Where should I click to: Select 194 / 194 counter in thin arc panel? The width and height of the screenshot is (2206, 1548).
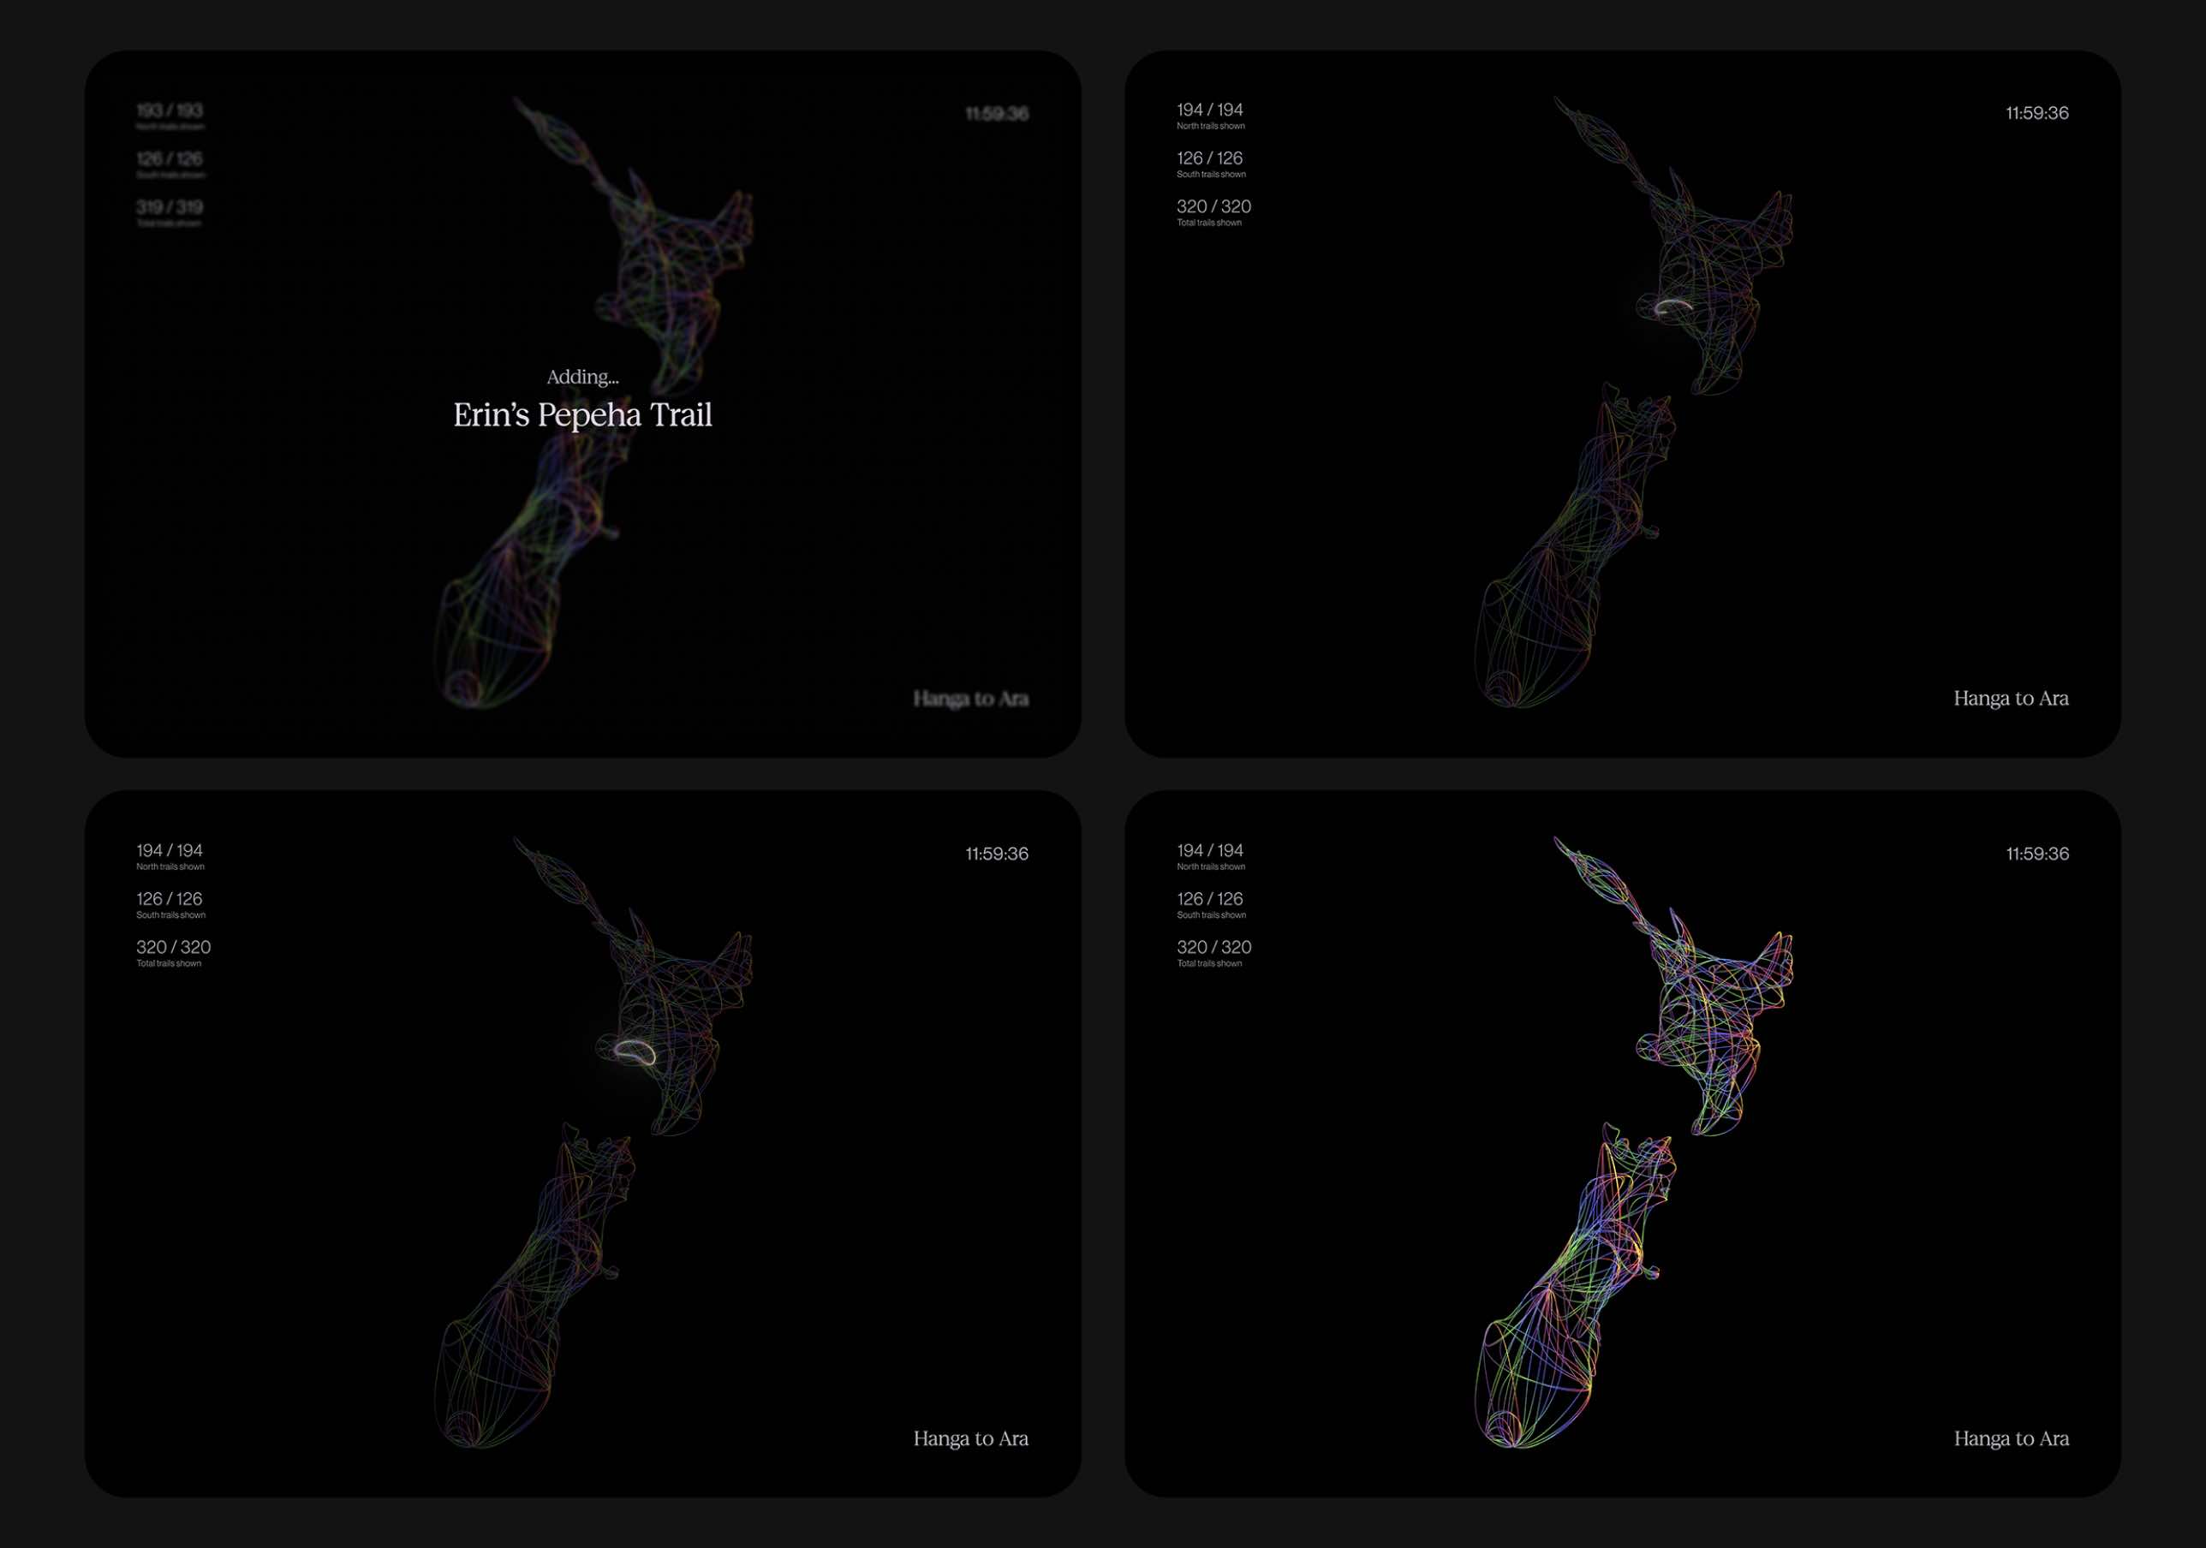coord(1210,110)
